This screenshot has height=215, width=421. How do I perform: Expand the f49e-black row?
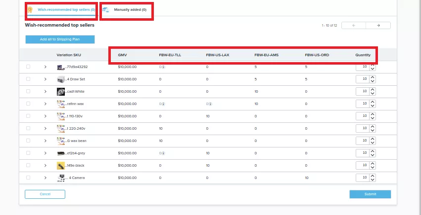point(46,166)
